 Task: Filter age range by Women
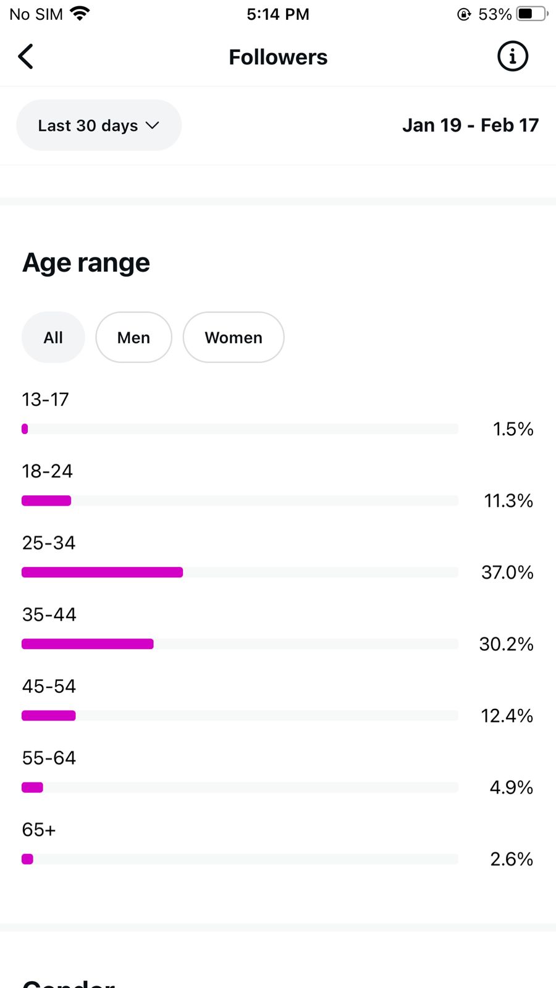[234, 338]
